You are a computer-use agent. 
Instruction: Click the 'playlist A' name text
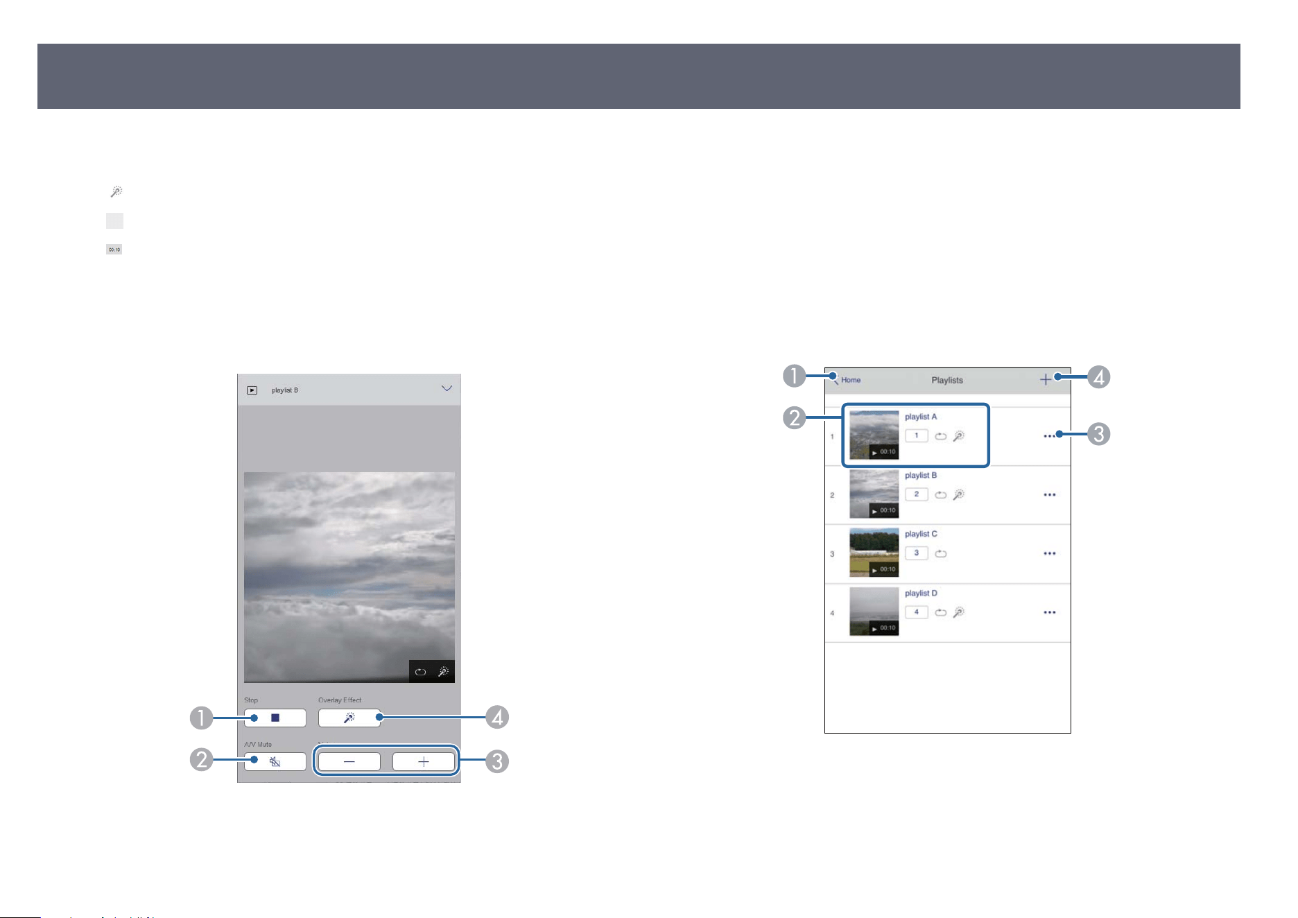pyautogui.click(x=921, y=417)
